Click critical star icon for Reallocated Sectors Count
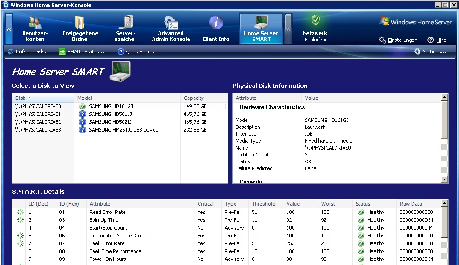Image resolution: width=459 pixels, height=265 pixels. 20,236
